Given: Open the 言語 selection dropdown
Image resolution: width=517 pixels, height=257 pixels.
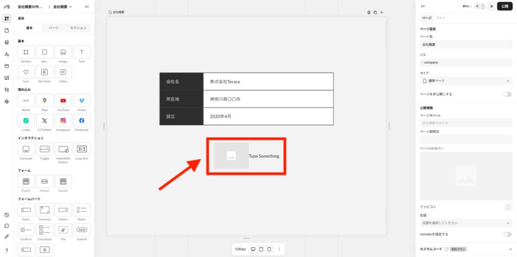Looking at the screenshot, I should coord(466,223).
